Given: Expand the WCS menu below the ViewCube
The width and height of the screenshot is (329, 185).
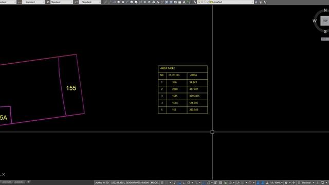Looking at the screenshot, I should coord(325,39).
